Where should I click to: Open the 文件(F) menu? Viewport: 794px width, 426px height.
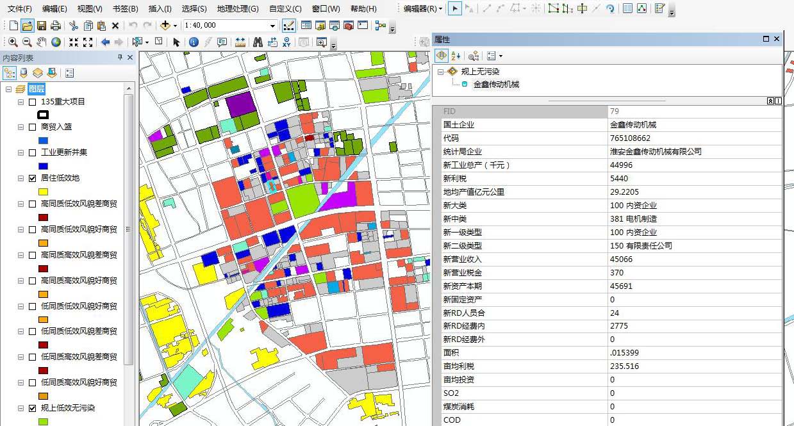[x=20, y=9]
